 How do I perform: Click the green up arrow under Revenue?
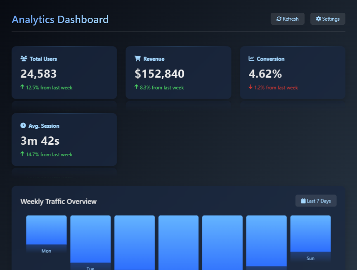click(x=136, y=87)
